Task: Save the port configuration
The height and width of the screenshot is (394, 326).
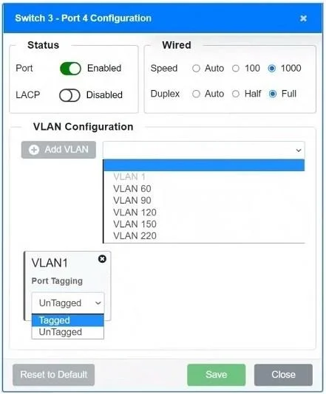Action: pyautogui.click(x=217, y=375)
